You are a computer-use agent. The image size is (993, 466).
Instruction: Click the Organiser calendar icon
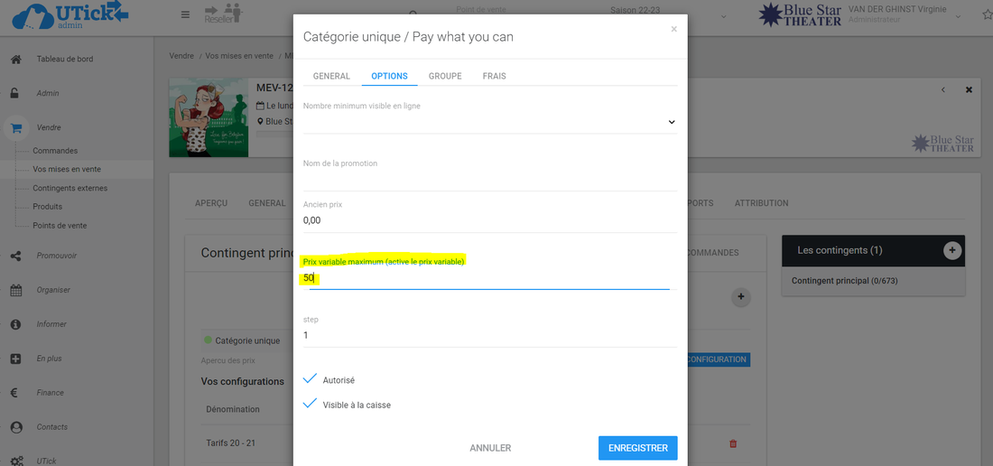tap(15, 290)
